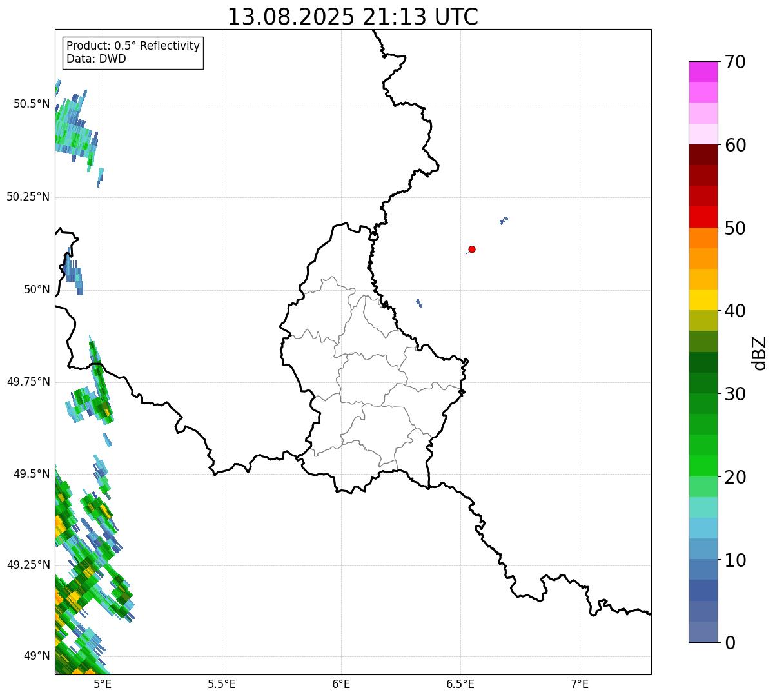Pick the bright red colorbar swatch above 50
Viewport: 775px width, 697px height.
click(703, 217)
